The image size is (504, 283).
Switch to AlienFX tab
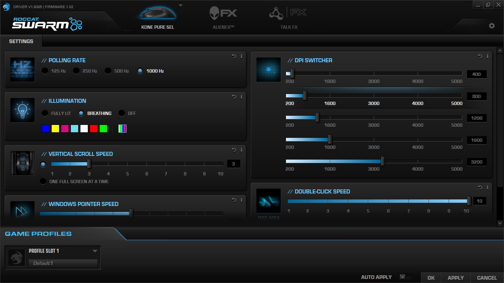[224, 27]
